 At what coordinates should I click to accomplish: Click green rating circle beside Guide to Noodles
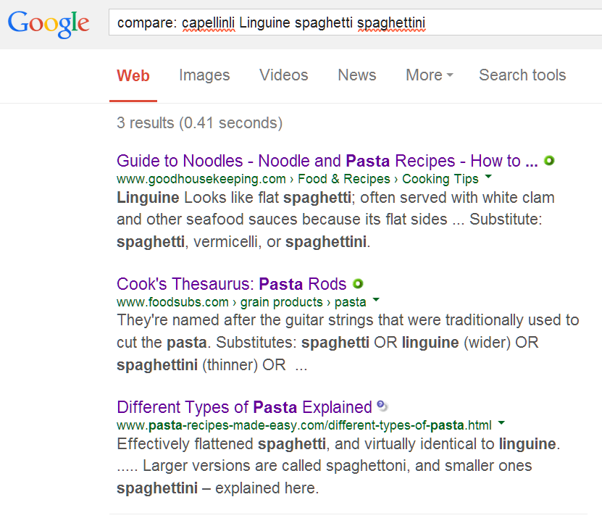[x=549, y=161]
